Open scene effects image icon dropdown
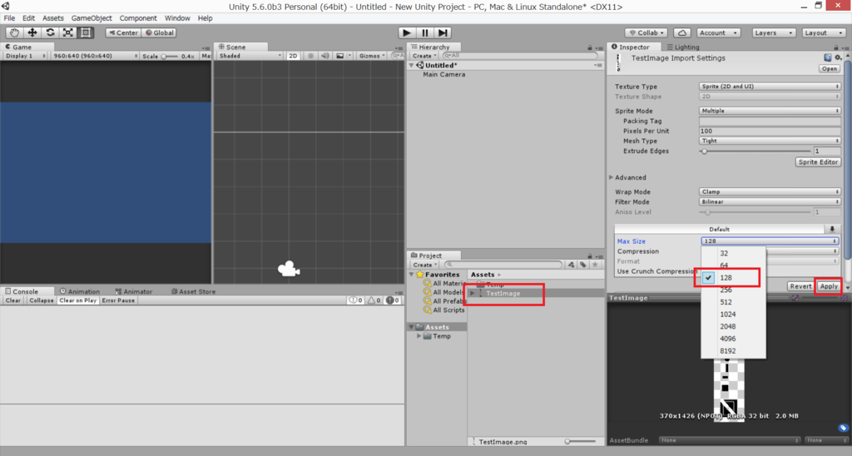Viewport: 852px width, 456px height. tap(344, 56)
